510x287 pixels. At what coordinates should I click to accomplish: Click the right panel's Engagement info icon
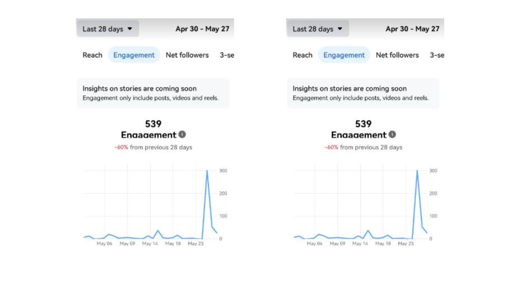[392, 134]
